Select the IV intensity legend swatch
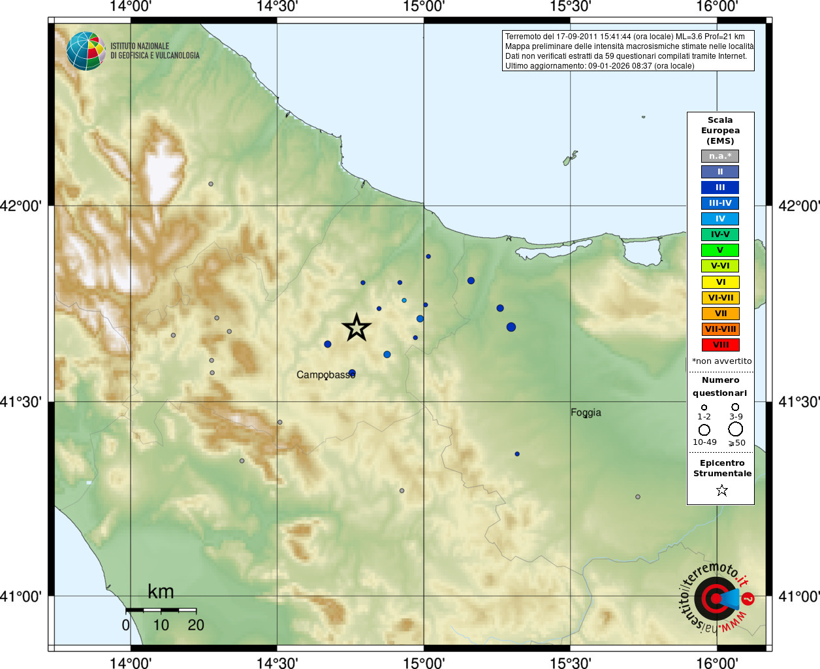The height and width of the screenshot is (669, 820). (x=720, y=219)
